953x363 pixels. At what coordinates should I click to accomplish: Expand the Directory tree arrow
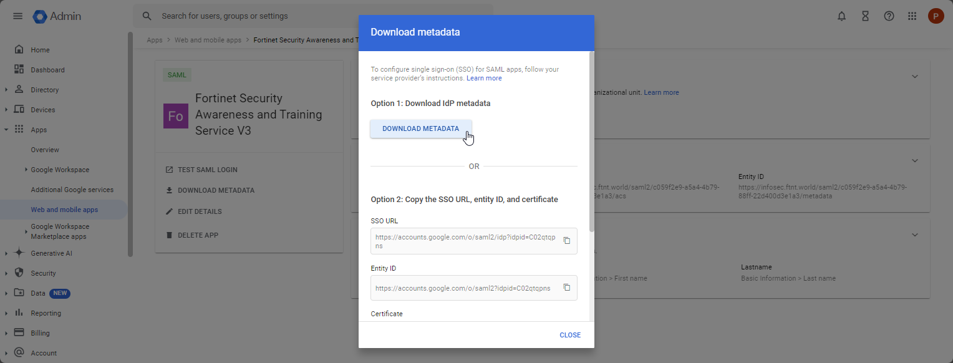pyautogui.click(x=6, y=90)
